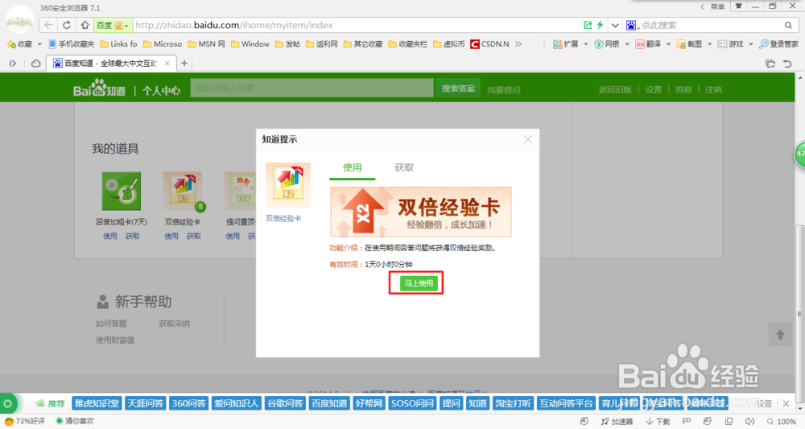Click into the Baidu 知道 question search field

312,88
